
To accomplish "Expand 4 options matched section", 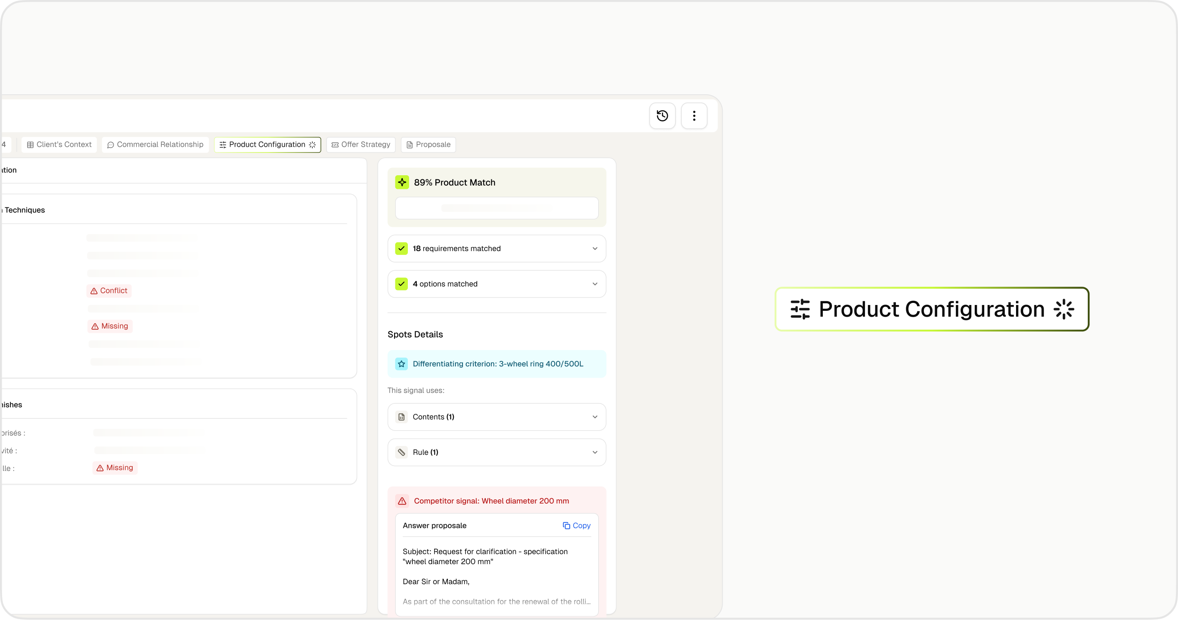I will pyautogui.click(x=497, y=284).
